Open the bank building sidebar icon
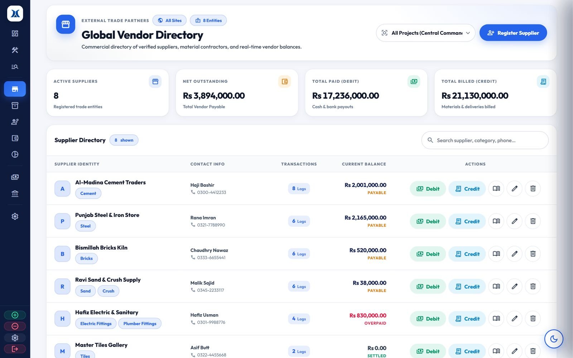This screenshot has height=358, width=573. (x=15, y=193)
